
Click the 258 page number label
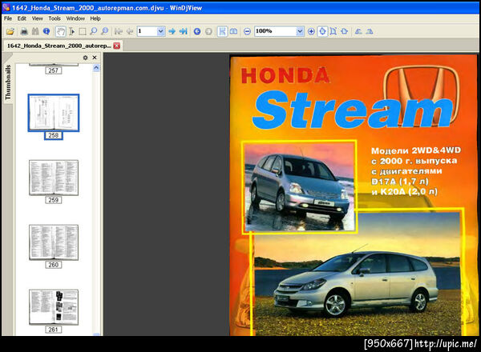tap(54, 135)
